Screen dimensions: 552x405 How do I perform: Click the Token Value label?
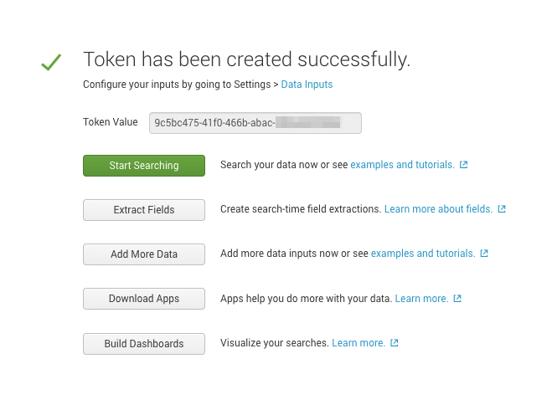[111, 122]
